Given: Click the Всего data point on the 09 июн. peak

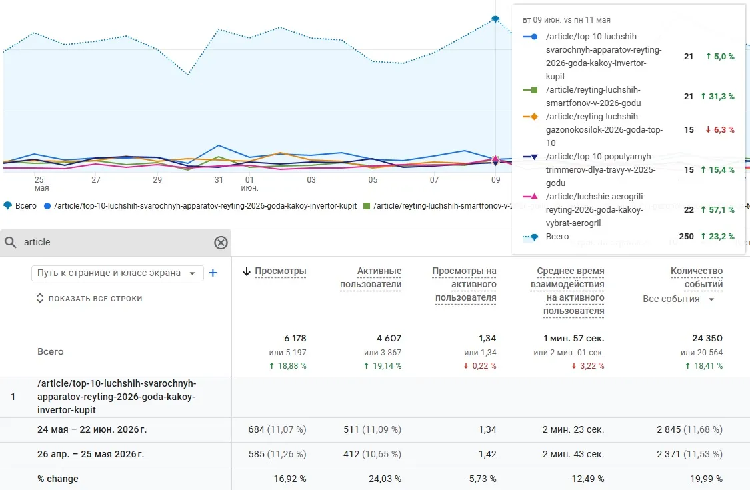Looking at the screenshot, I should point(495,19).
